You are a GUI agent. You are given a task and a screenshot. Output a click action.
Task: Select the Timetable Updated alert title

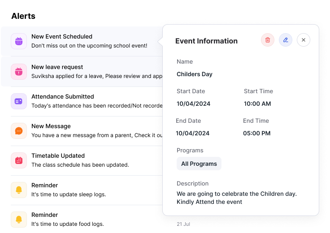click(58, 155)
